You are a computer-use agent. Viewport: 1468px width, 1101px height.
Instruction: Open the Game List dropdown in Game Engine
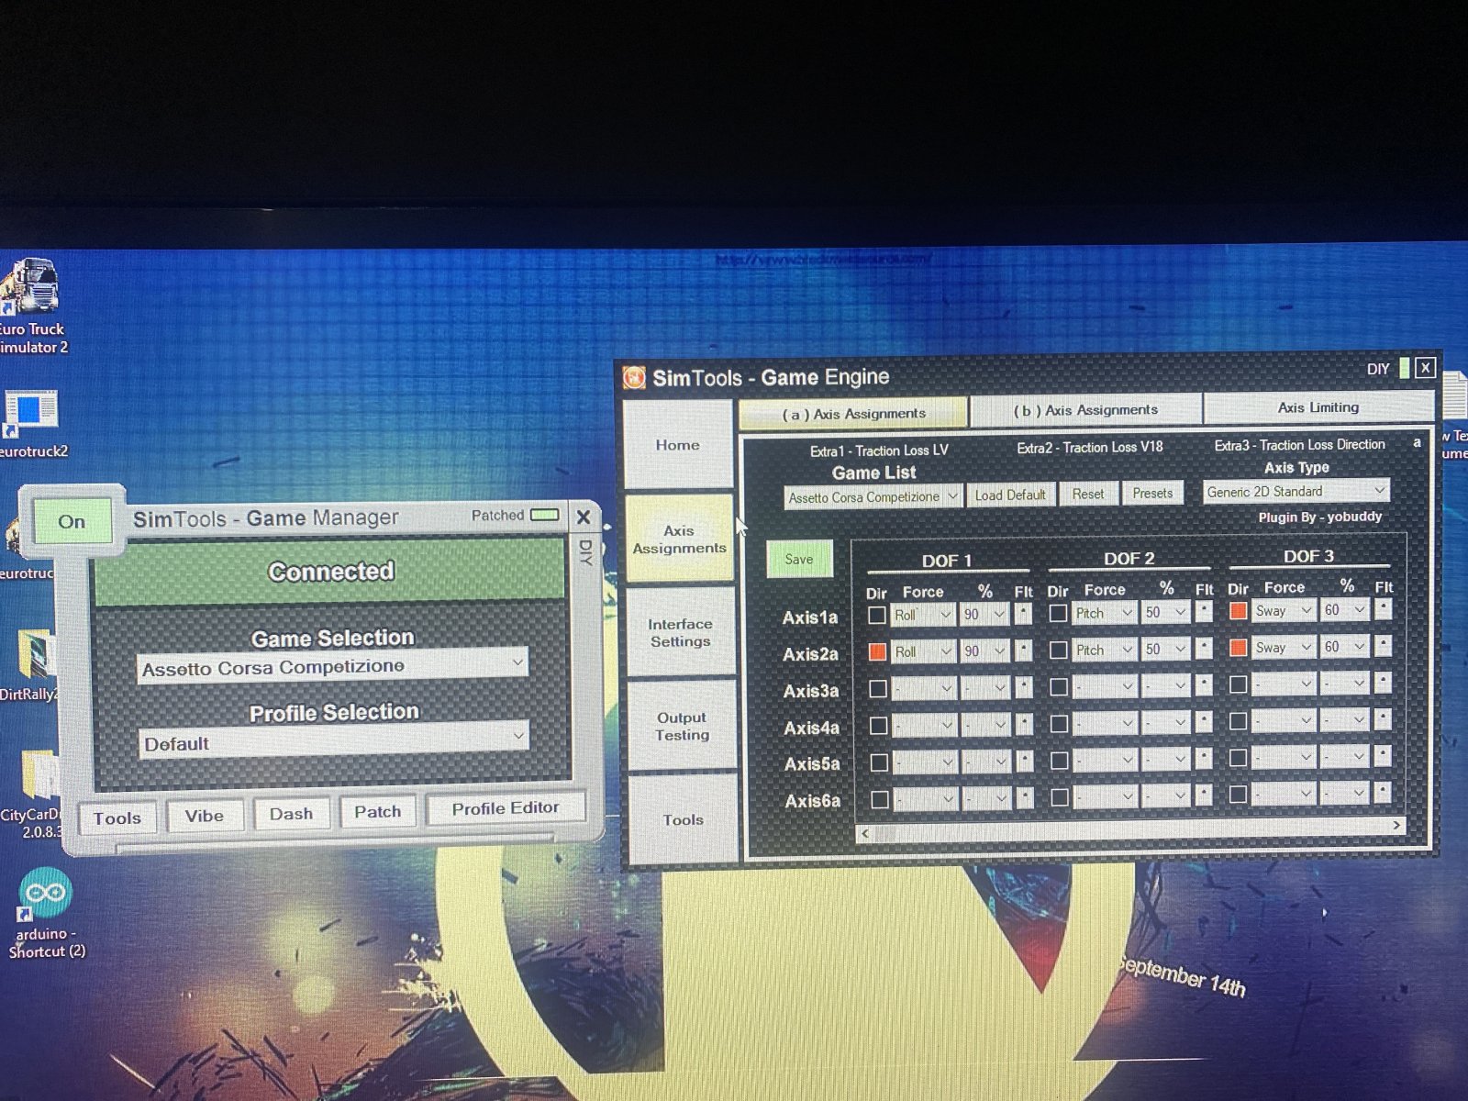coord(873,496)
